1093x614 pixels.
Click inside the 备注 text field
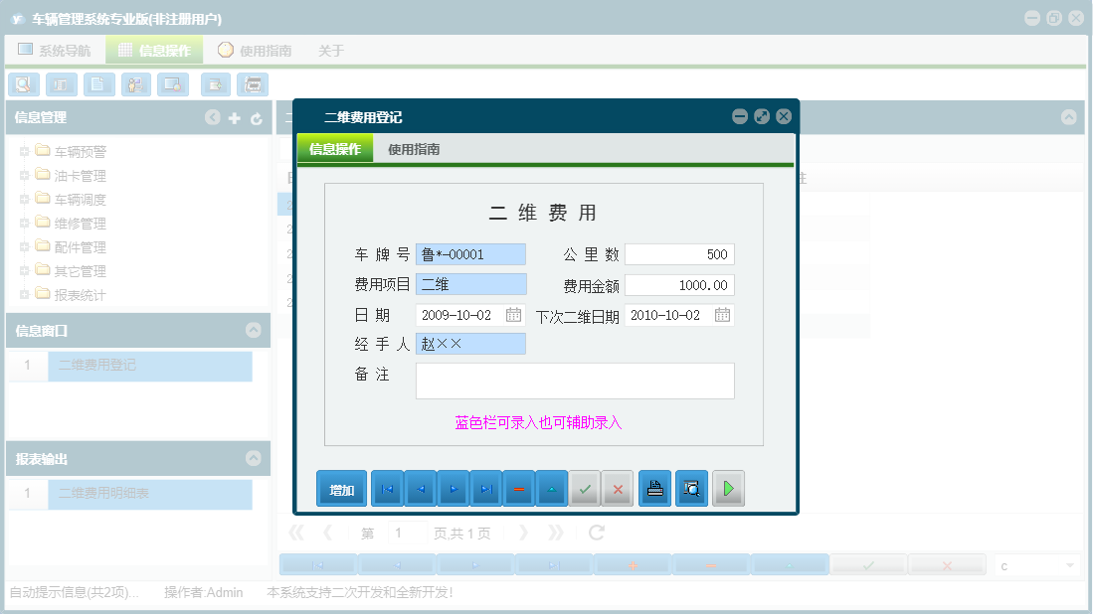[x=575, y=381]
